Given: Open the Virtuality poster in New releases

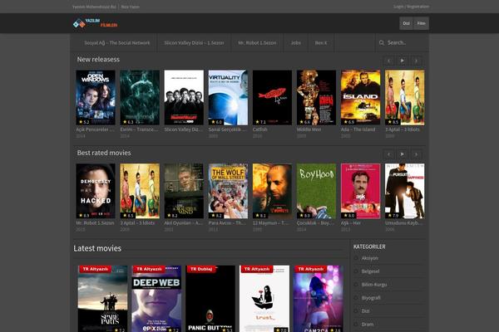Looking at the screenshot, I should point(228,98).
